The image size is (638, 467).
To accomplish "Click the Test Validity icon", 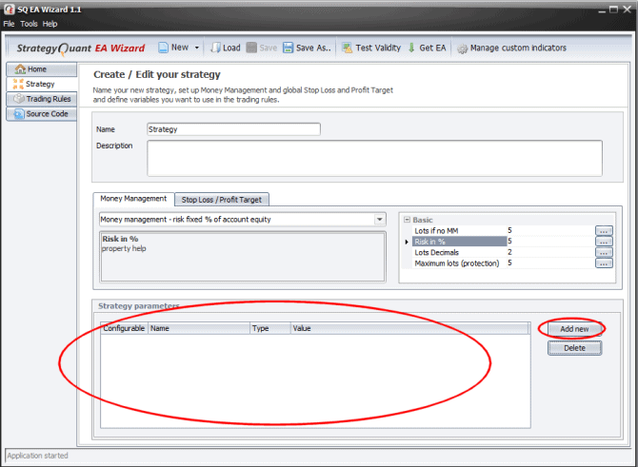I will [347, 48].
